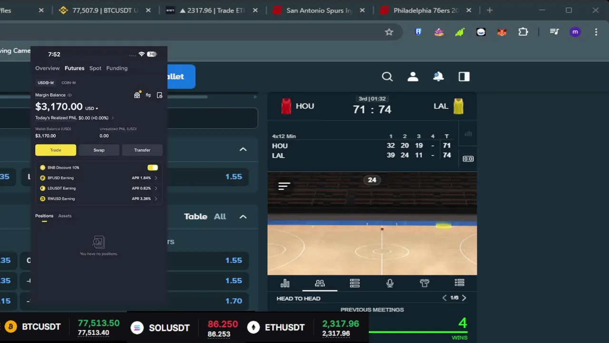
Task: Open USD currency dropdown next to balance
Action: (x=91, y=108)
